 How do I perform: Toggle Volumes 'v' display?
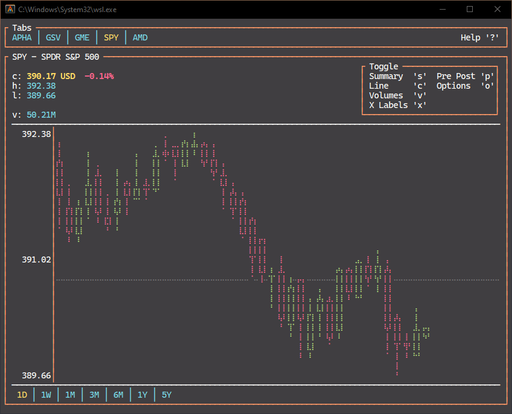pyautogui.click(x=397, y=95)
